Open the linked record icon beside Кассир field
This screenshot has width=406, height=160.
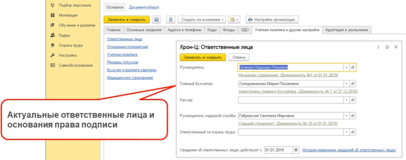click(353, 100)
